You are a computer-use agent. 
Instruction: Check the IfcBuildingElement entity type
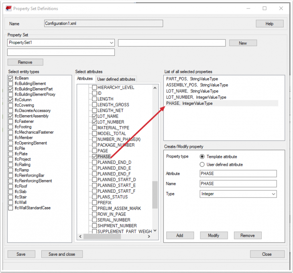coord(11,84)
